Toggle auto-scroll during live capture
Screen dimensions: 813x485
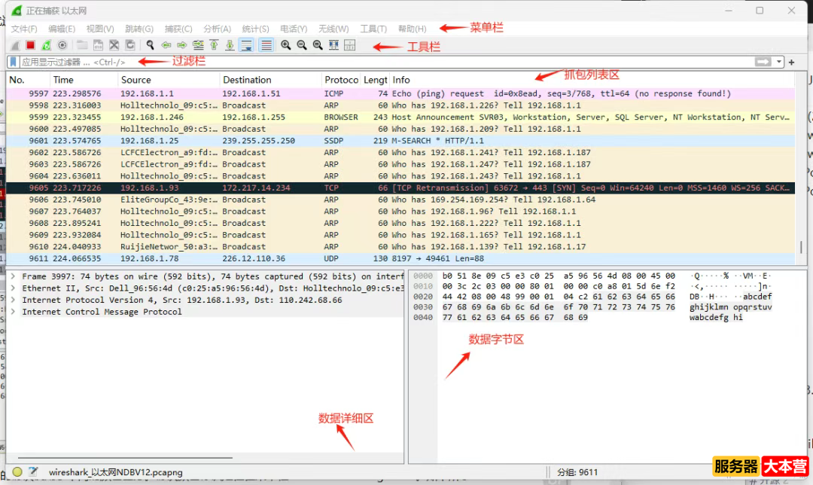tap(246, 46)
